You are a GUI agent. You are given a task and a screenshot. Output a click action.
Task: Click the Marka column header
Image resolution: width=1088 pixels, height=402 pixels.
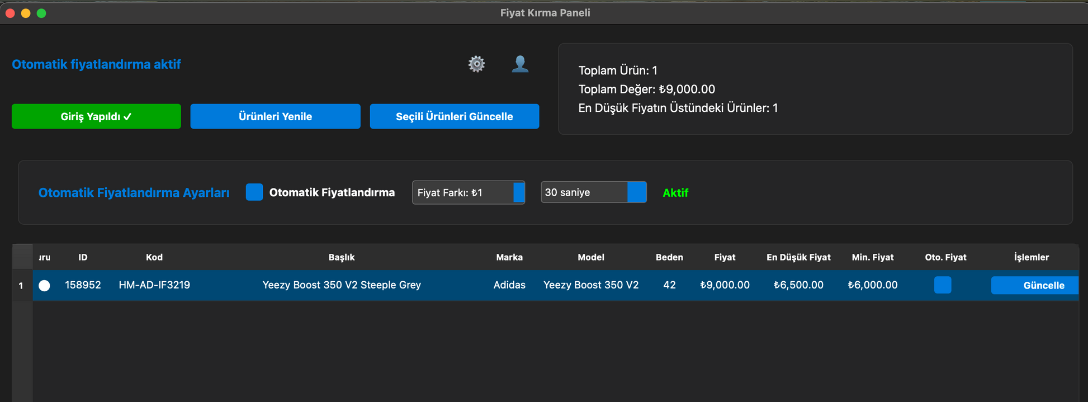509,257
